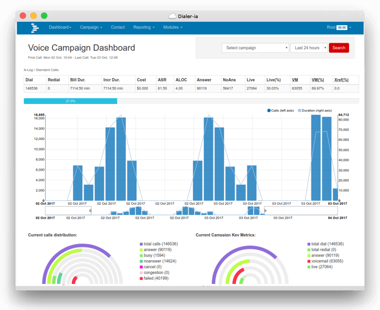This screenshot has height=310, width=380.
Task: Toggle the Duration (right axis) legend series
Action: (x=315, y=111)
